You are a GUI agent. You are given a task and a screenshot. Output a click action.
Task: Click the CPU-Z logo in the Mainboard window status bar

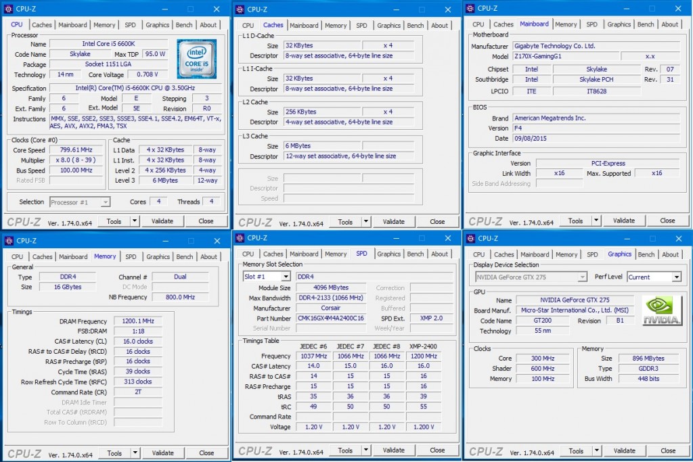click(x=485, y=220)
